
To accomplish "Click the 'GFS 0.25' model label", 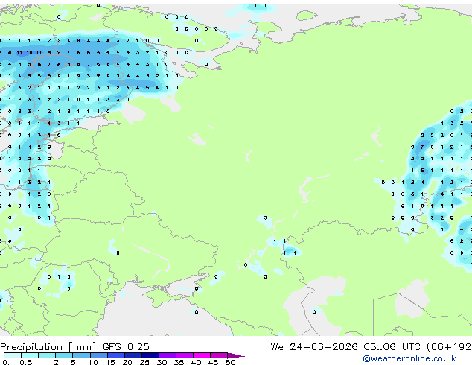I will pos(126,347).
